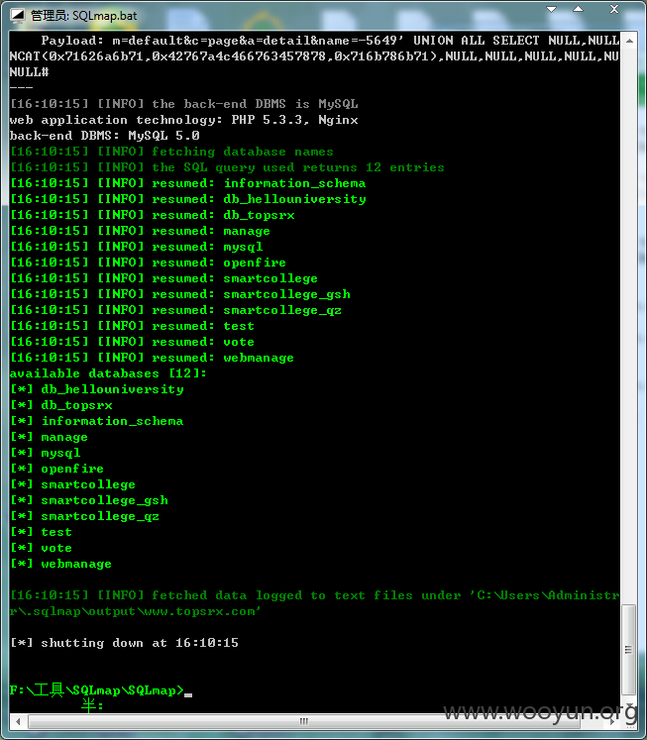Viewport: 647px width, 740px height.
Task: Click "resumed: webmanage" log line
Action: [152, 358]
